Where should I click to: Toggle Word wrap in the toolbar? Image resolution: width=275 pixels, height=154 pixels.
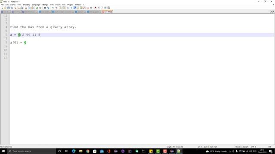tap(68, 8)
